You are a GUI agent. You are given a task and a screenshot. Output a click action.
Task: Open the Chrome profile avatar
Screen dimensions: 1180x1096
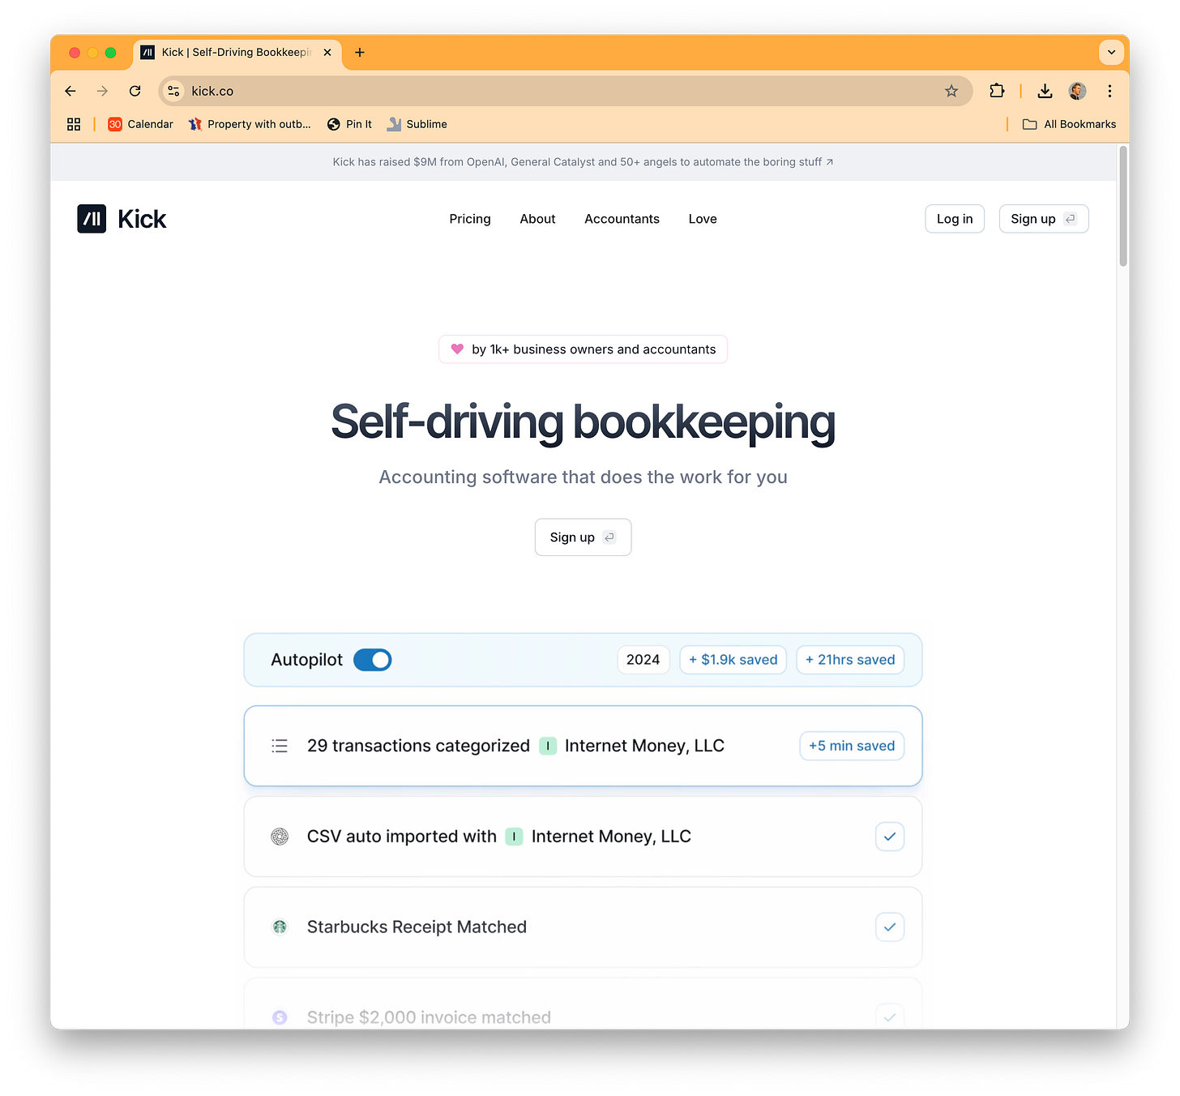coord(1077,91)
